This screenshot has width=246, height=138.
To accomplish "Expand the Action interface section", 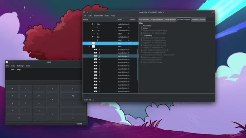I will (142, 28).
